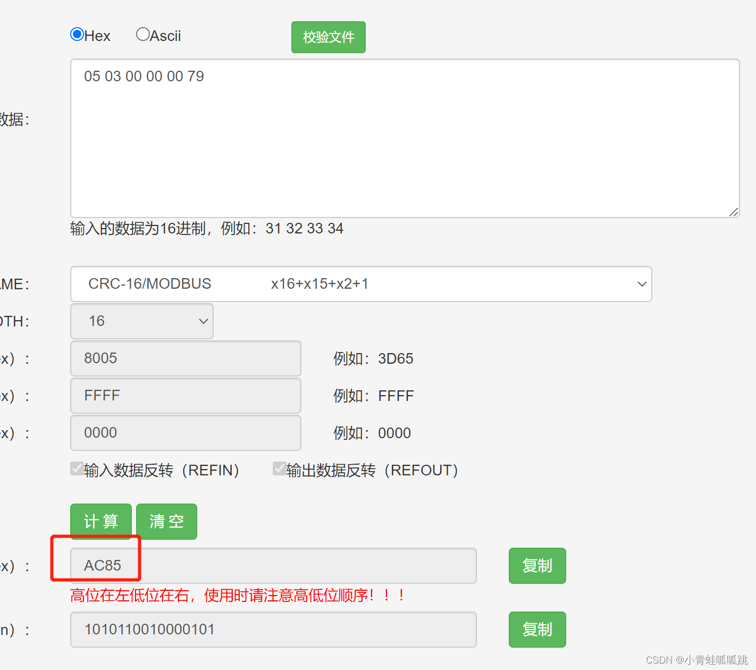Expand the algorithm list via its chevron arrow

pos(642,284)
